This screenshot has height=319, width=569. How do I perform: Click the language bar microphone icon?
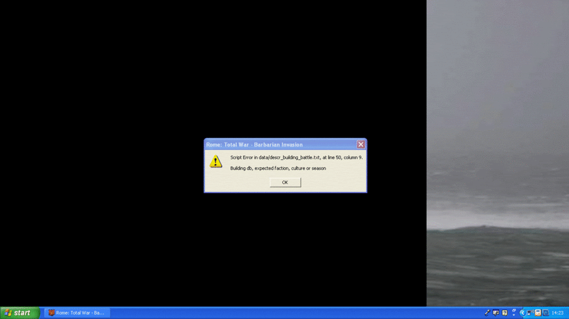(487, 312)
